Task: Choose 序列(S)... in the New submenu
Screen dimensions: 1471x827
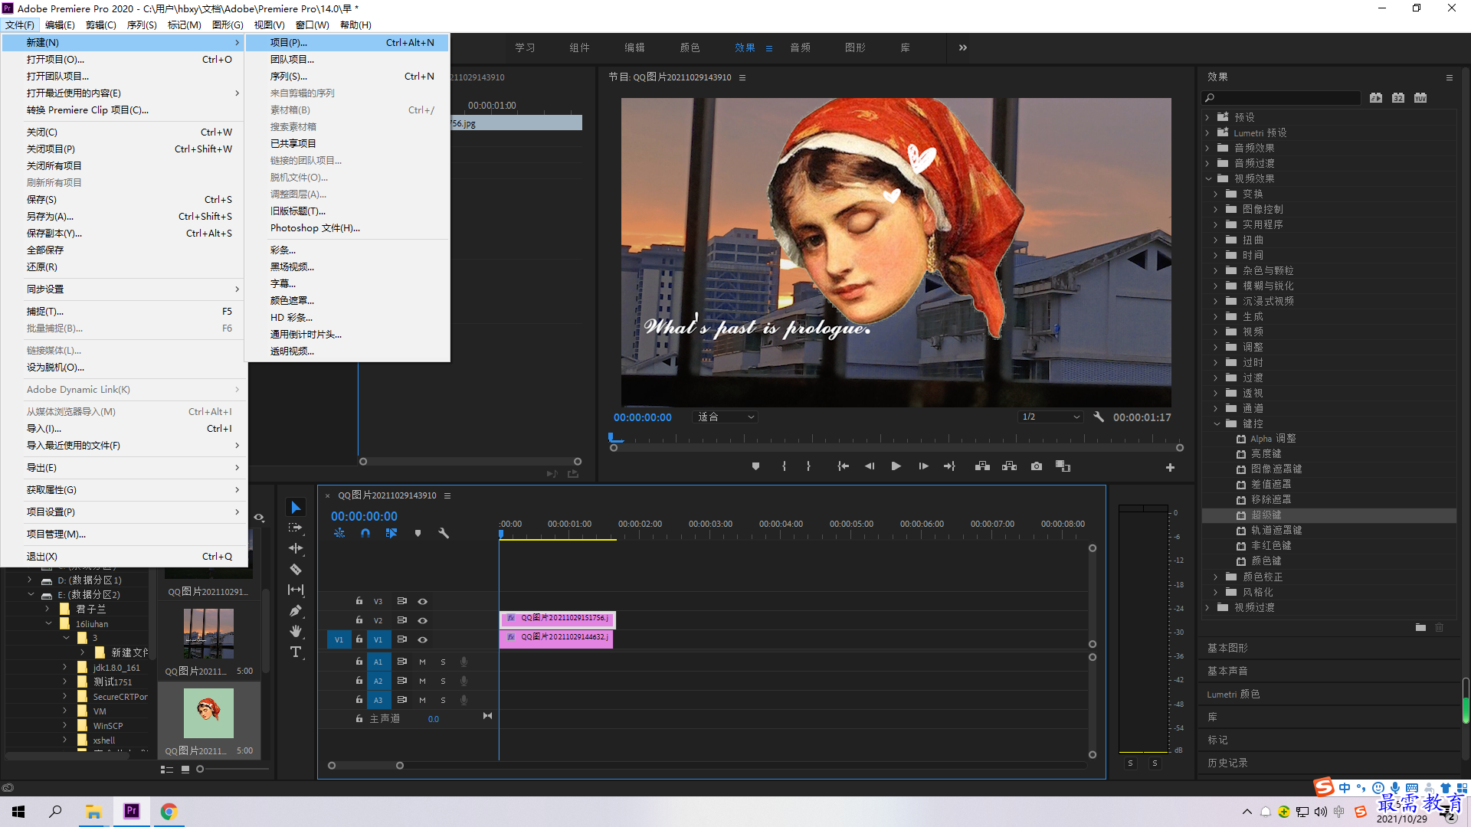Action: (x=347, y=77)
